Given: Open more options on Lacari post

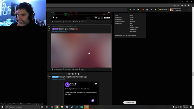Looking at the screenshot, I should pos(85,69).
